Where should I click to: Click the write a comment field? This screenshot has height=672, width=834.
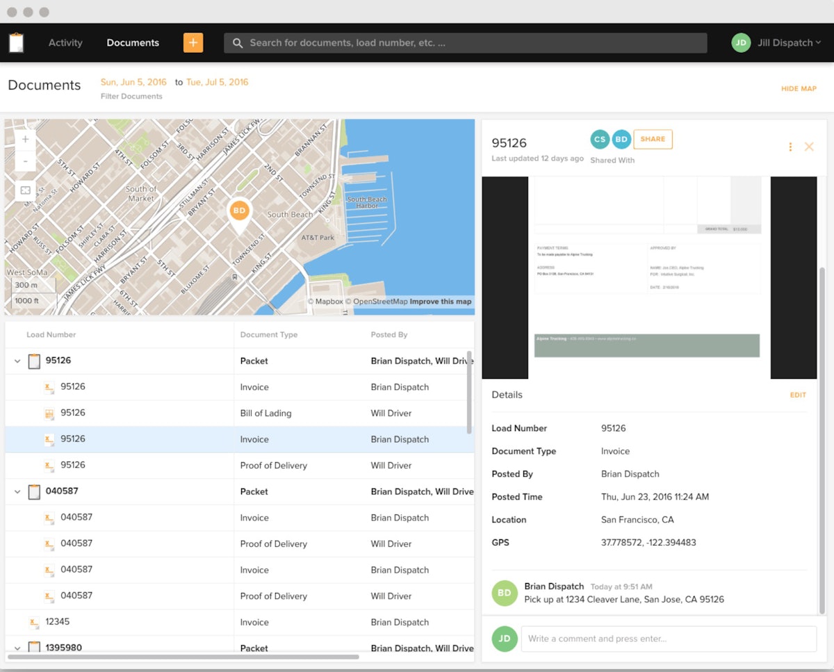pyautogui.click(x=667, y=639)
